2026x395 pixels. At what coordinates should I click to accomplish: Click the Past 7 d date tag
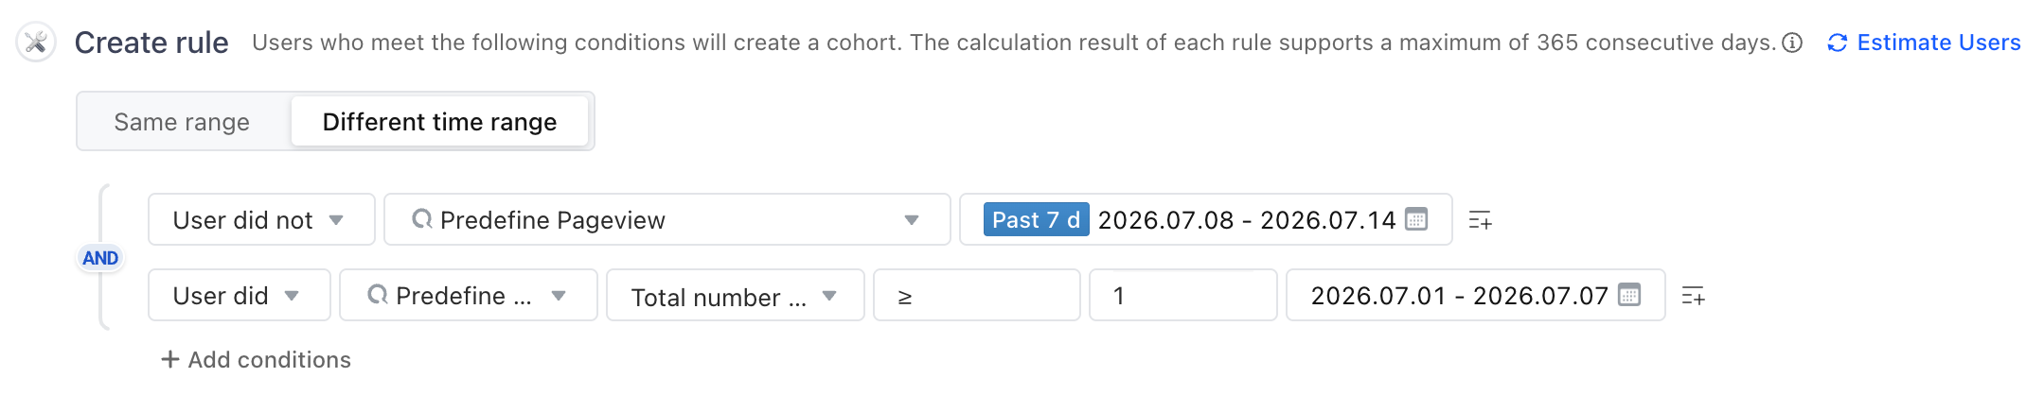(x=1036, y=219)
